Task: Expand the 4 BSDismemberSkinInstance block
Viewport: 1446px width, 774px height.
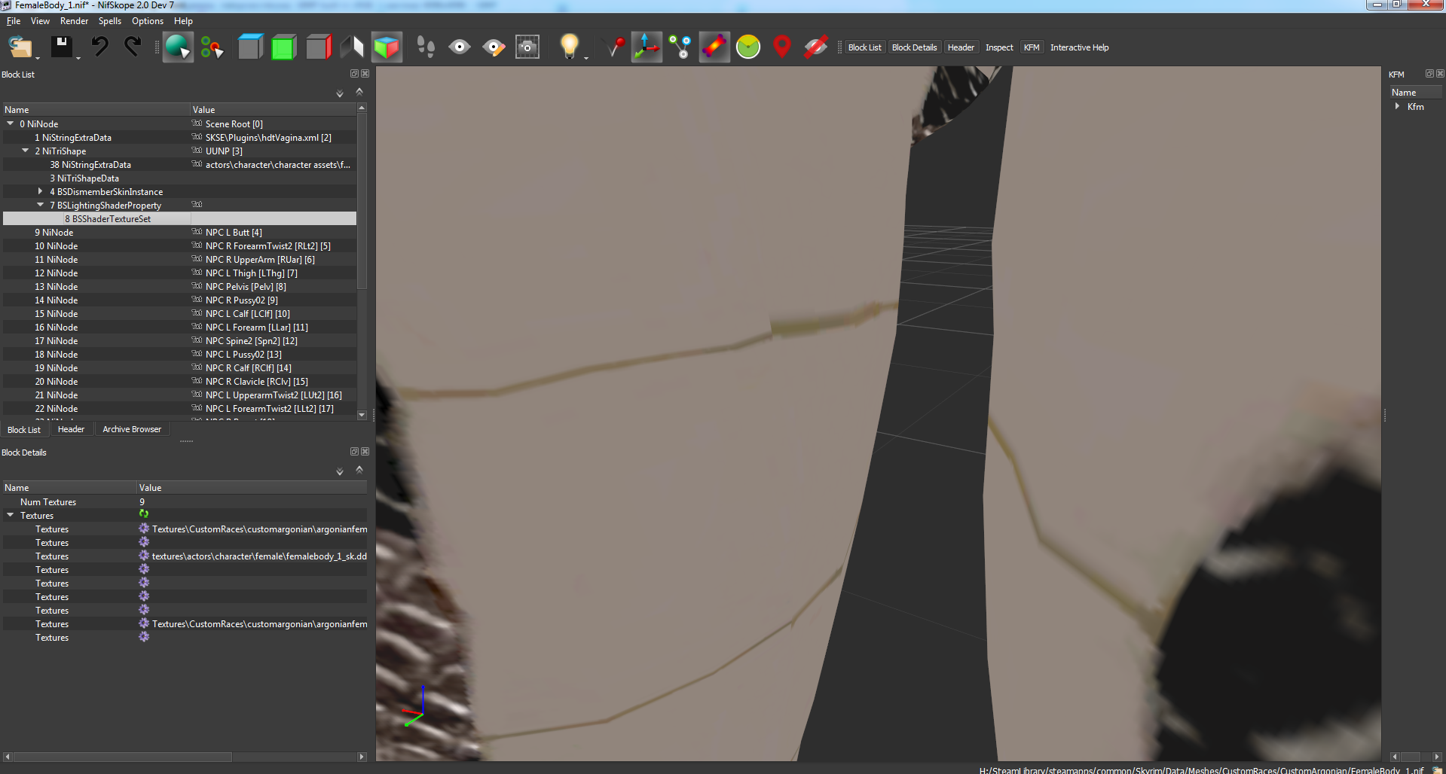Action: pyautogui.click(x=41, y=191)
